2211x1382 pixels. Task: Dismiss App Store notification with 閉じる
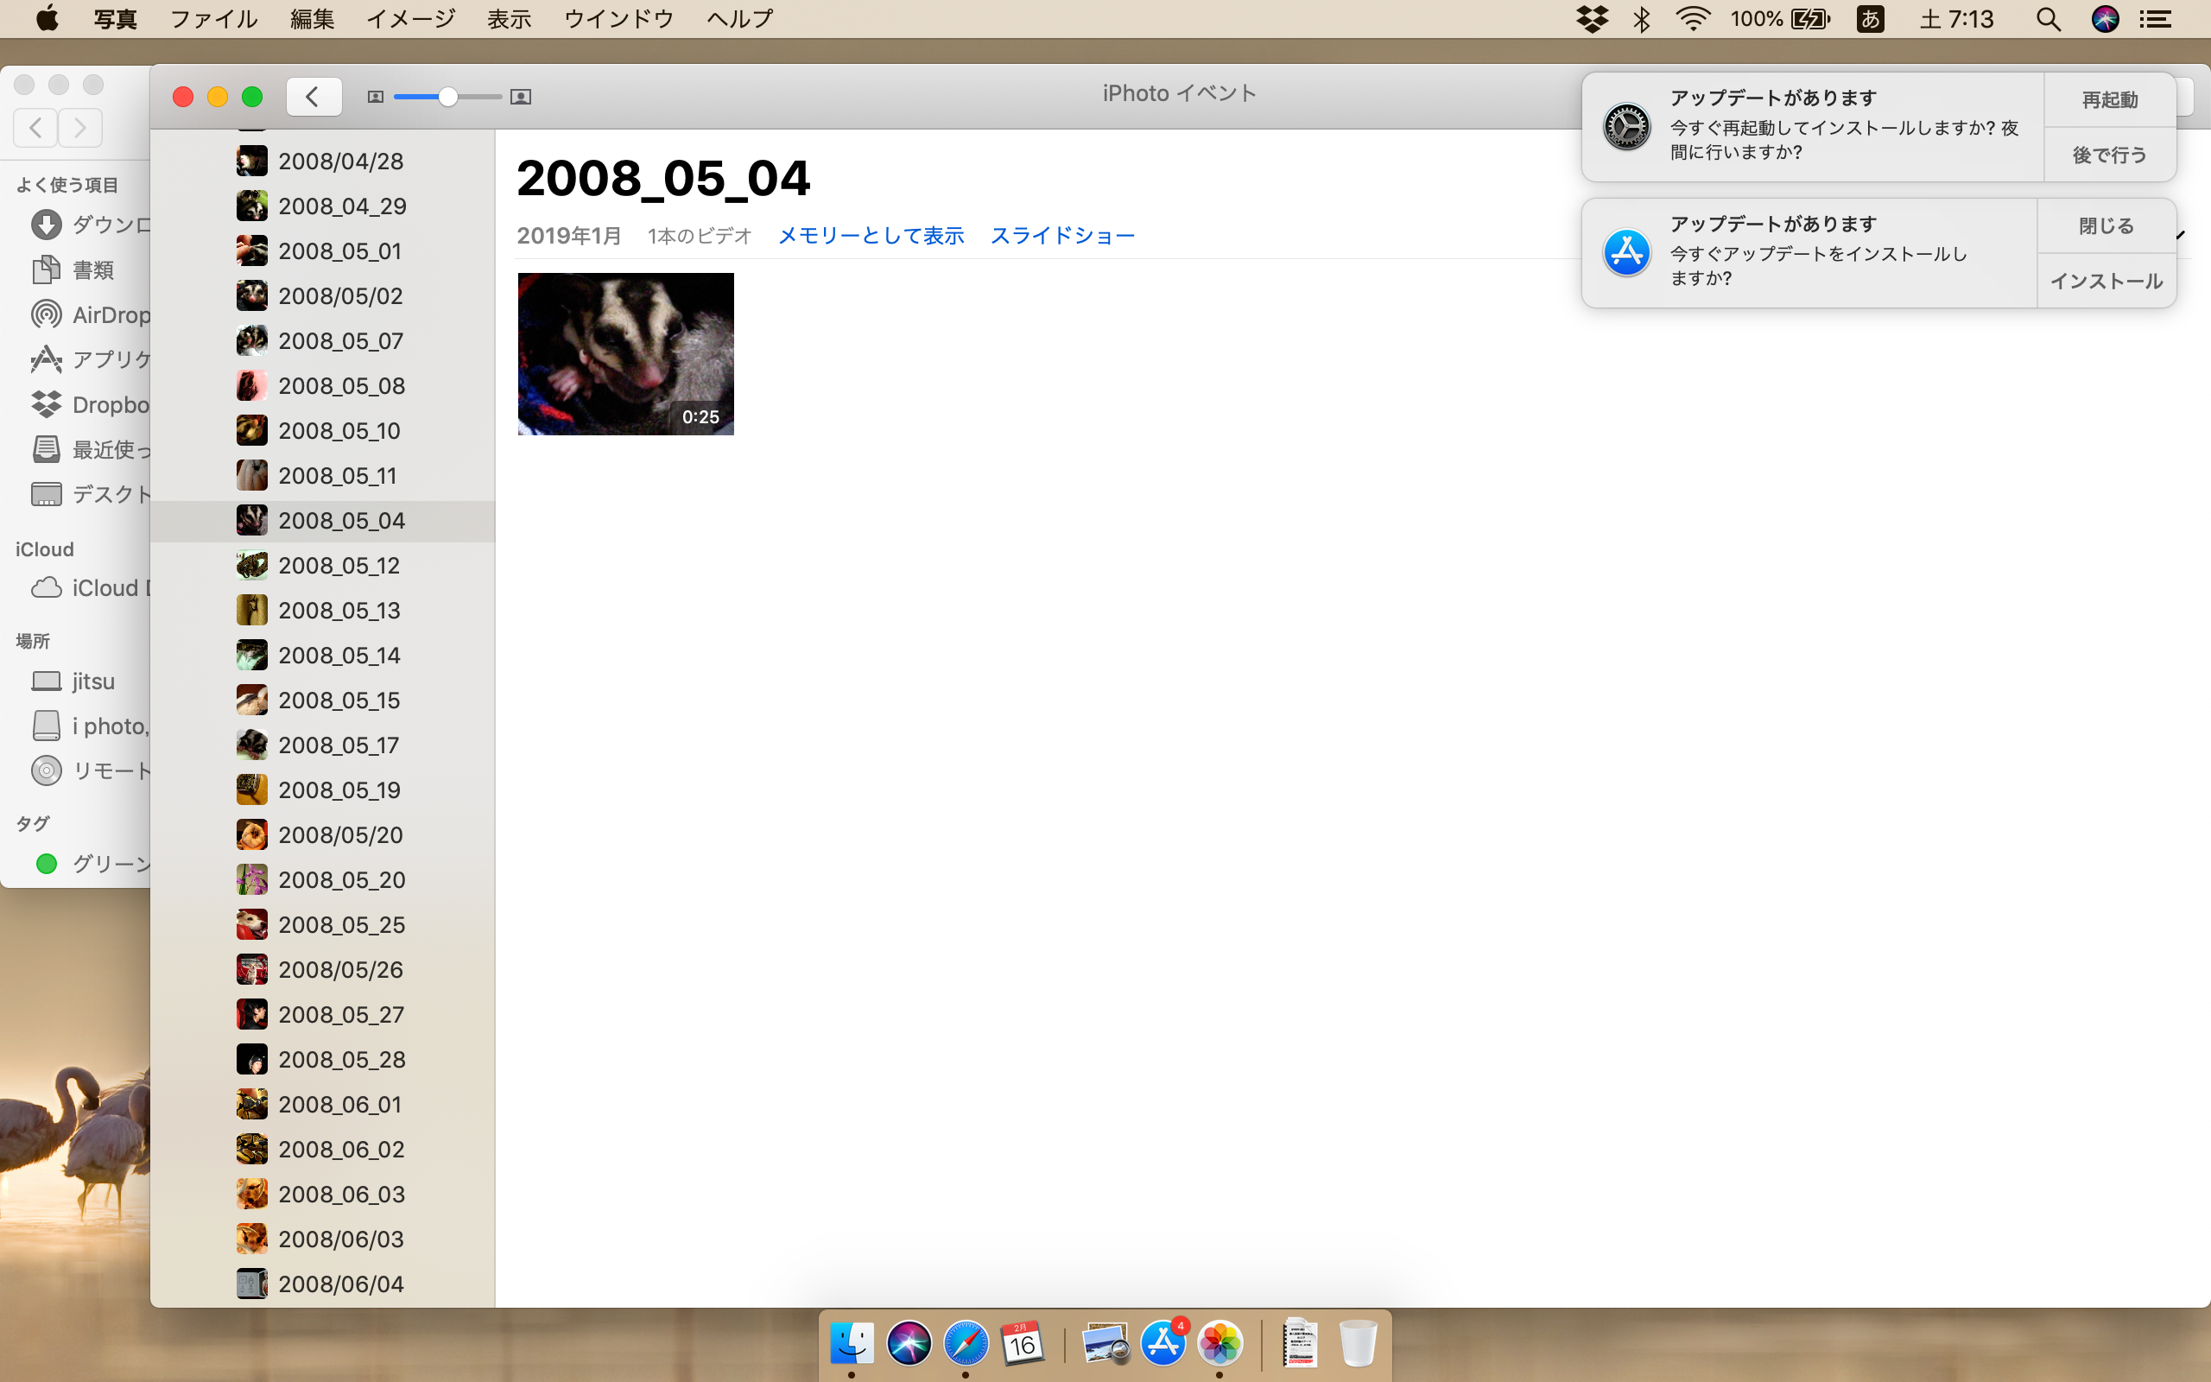click(x=2106, y=225)
